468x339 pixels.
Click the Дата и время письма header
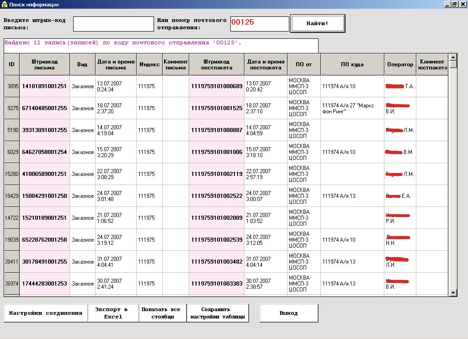click(116, 64)
